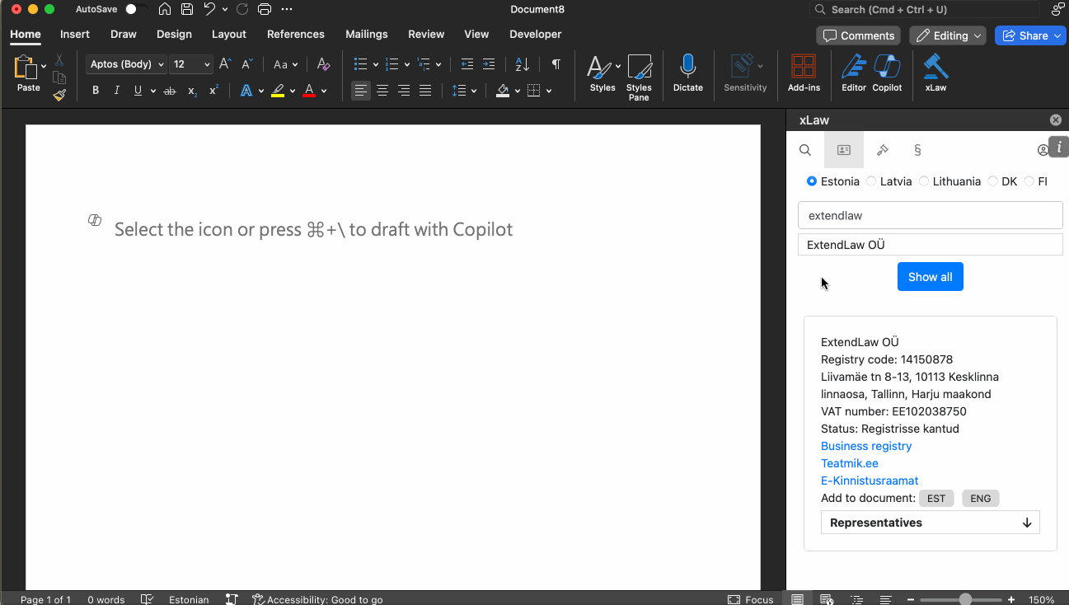Open the Editing mode dropdown
This screenshot has width=1069, height=605.
pyautogui.click(x=948, y=35)
